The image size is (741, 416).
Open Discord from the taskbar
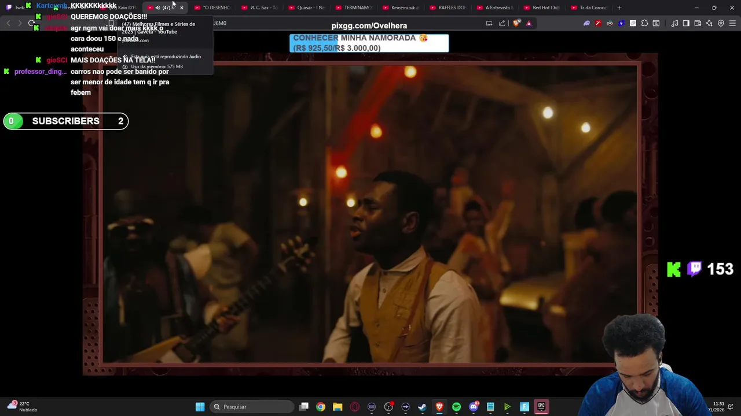point(474,407)
